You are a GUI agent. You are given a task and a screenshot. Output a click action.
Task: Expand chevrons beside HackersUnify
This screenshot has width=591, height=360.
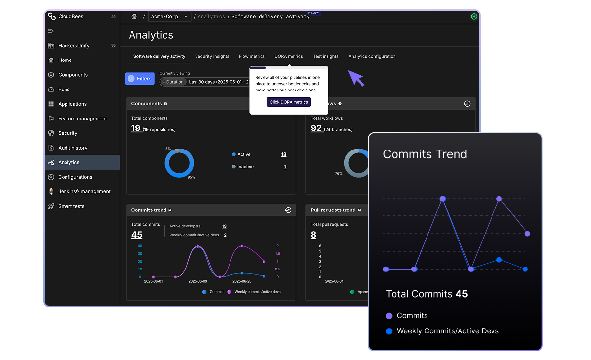[113, 46]
